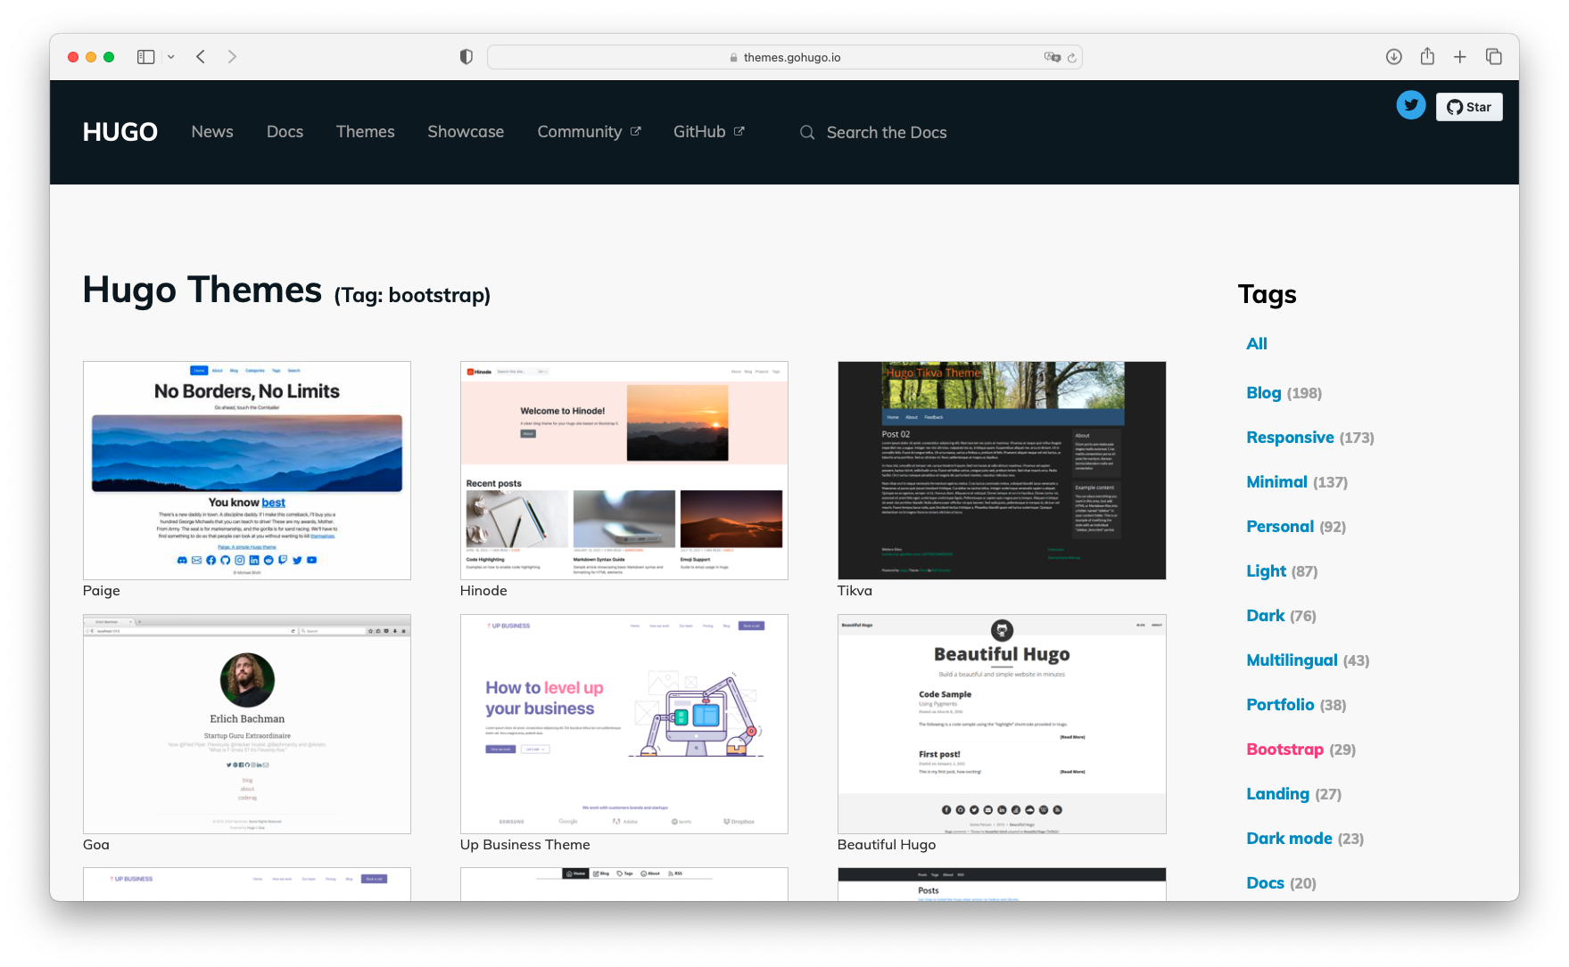Open the GitHub external link in navbar
Screen dimensions: 1569x967
tap(708, 132)
